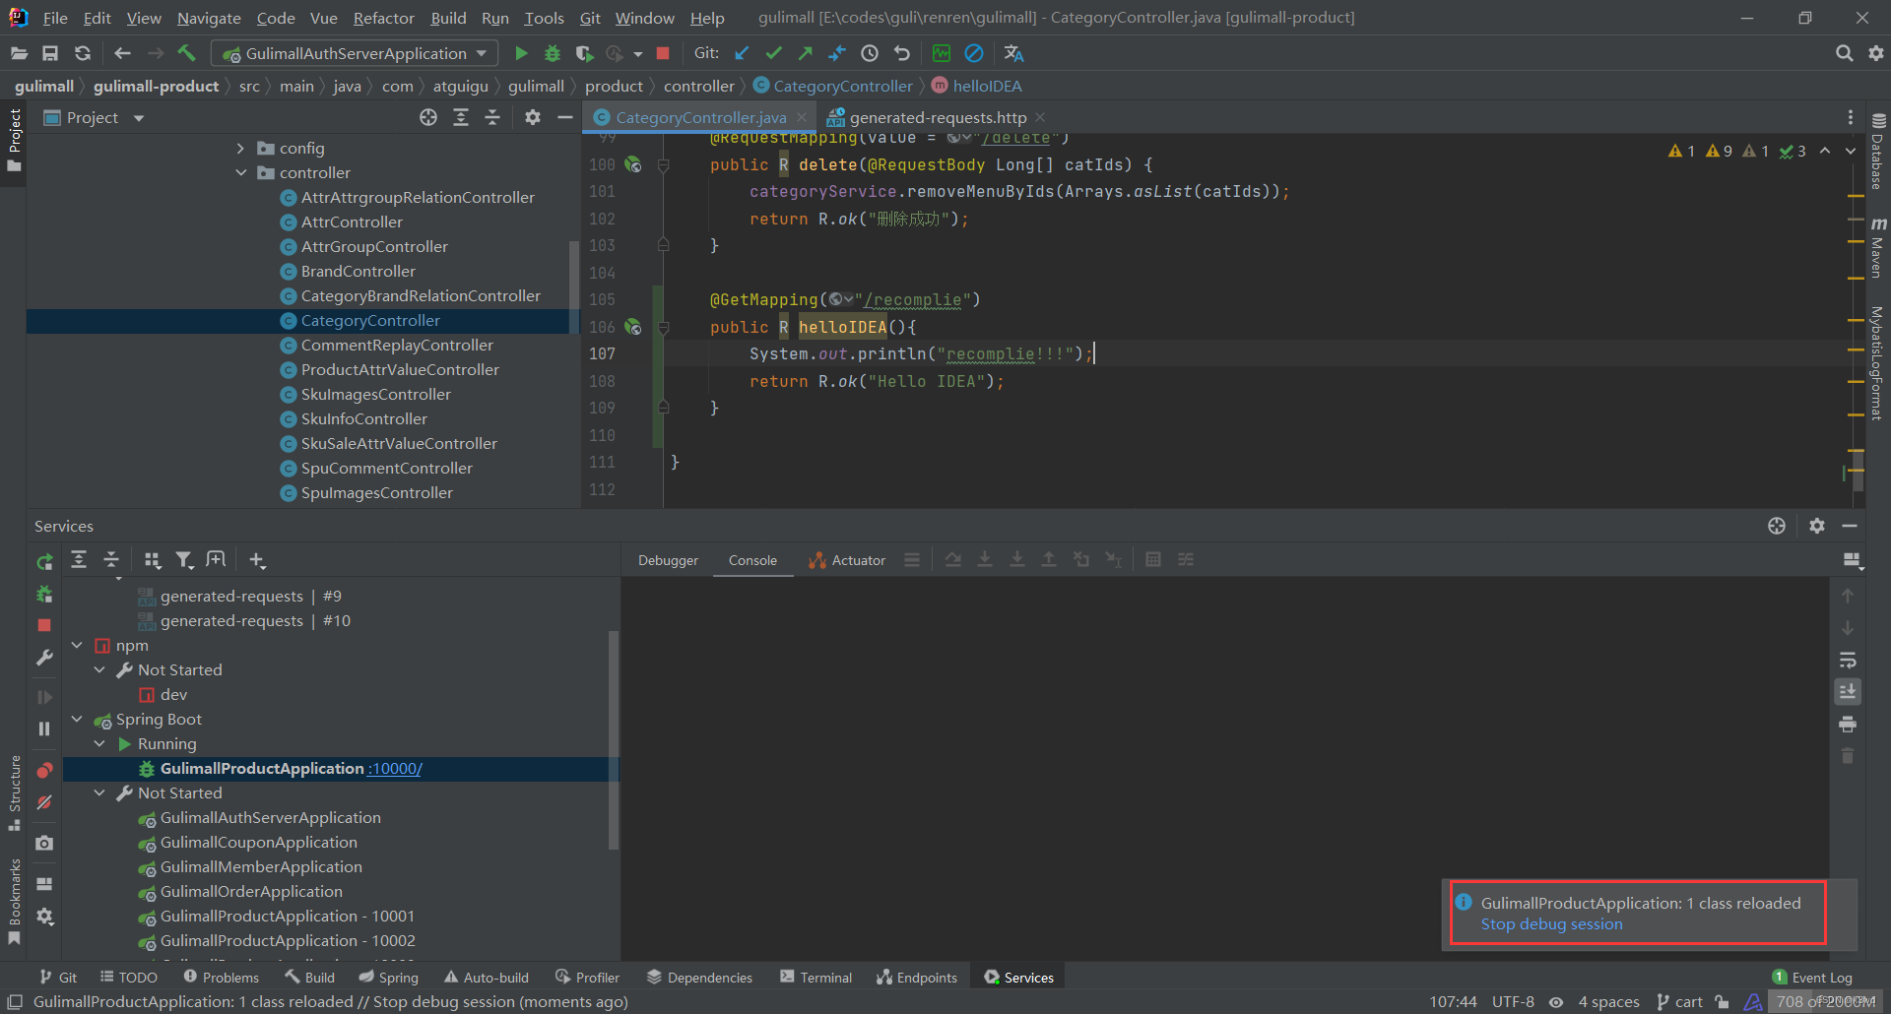Toggle Bookmarks tool window stripe
The width and height of the screenshot is (1891, 1014).
point(15,902)
